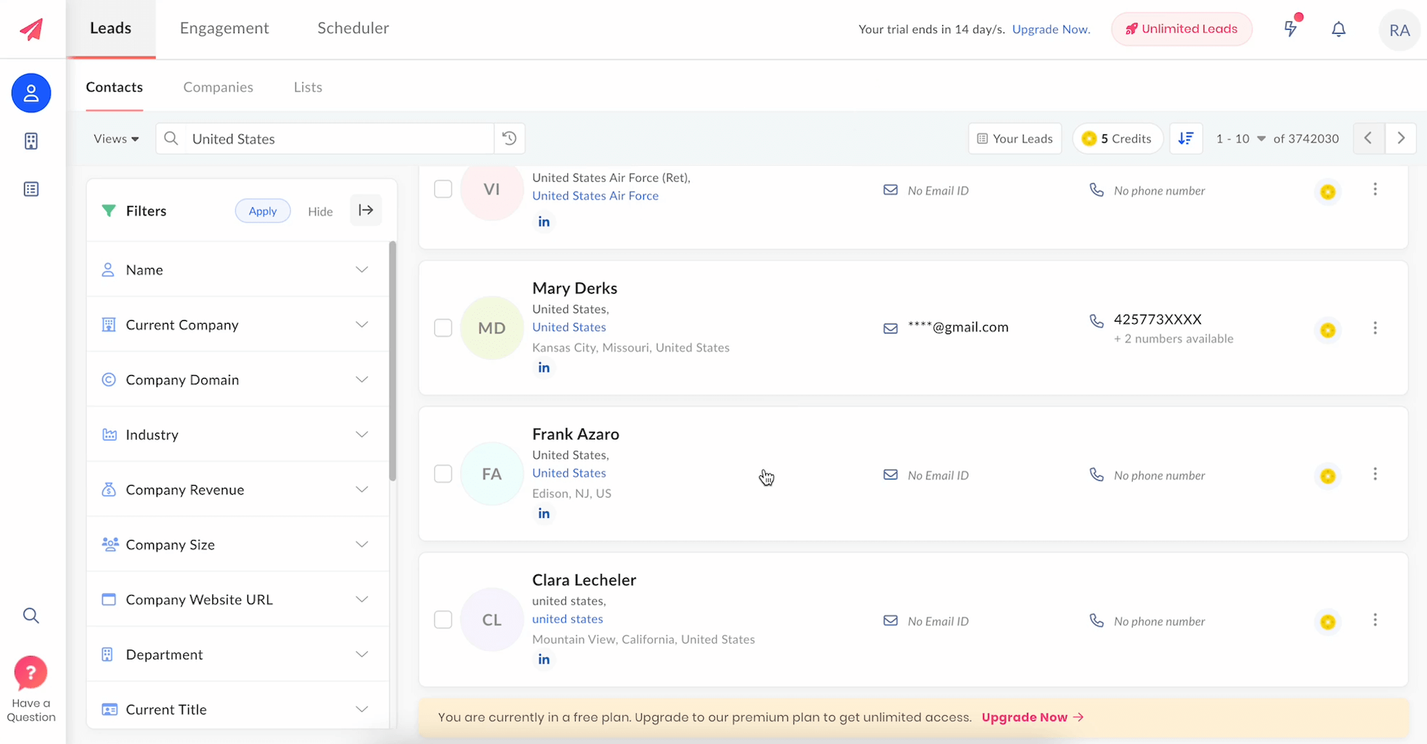Expand the Company Revenue filter section
The width and height of the screenshot is (1427, 744).
point(237,489)
